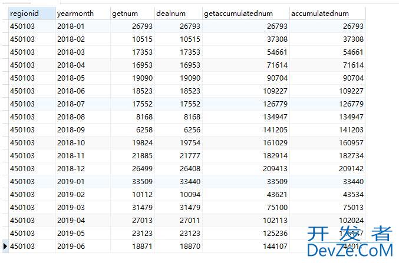Click dealnum value 21777
Image resolution: width=399 pixels, height=263 pixels.
(x=179, y=156)
